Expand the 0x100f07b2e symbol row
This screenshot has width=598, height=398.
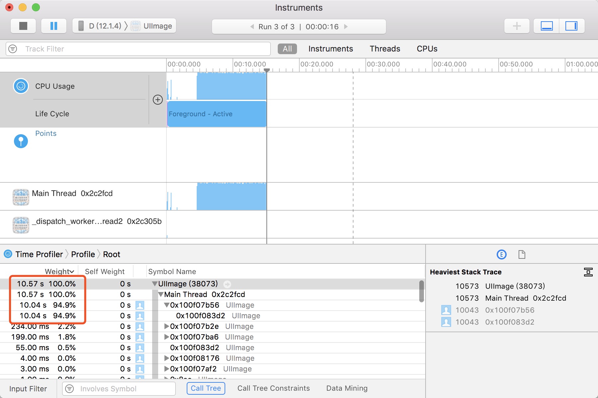(167, 327)
